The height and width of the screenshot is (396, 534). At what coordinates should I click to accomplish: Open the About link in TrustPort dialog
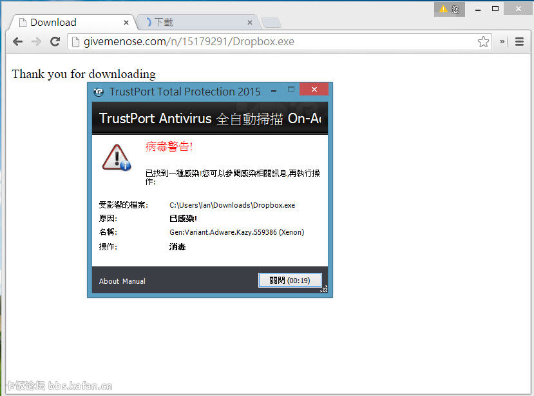click(x=109, y=281)
